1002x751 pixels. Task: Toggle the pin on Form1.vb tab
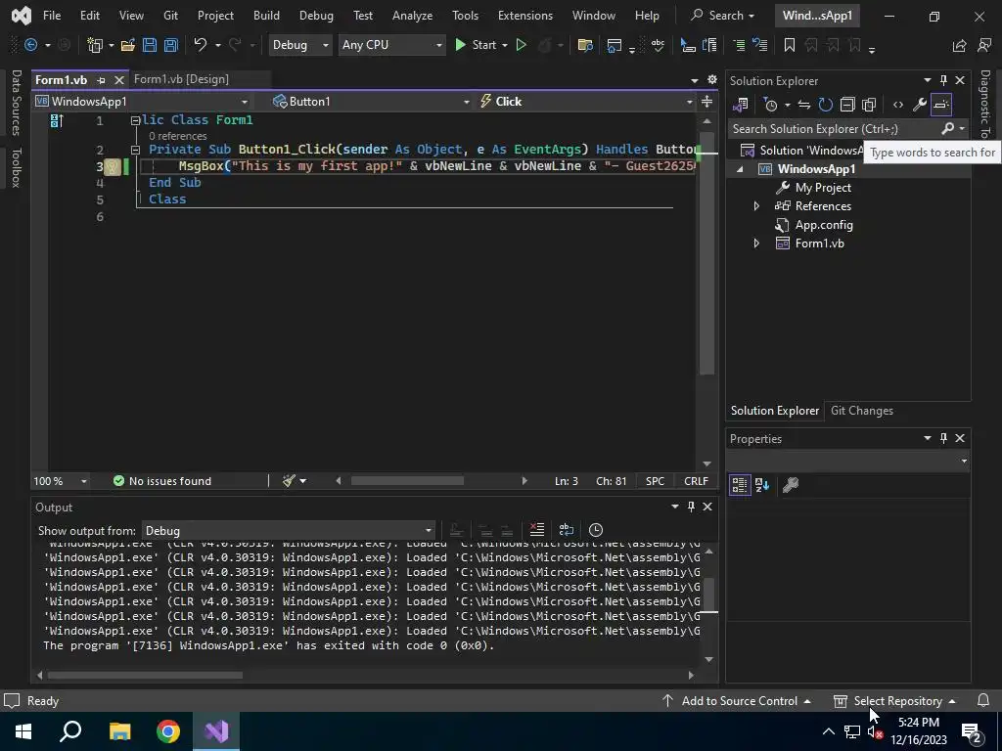click(x=101, y=80)
